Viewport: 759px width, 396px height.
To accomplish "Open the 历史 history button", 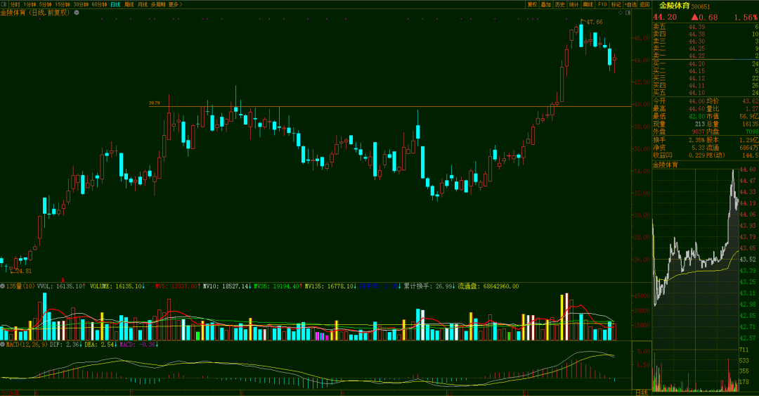I will 560,4.
